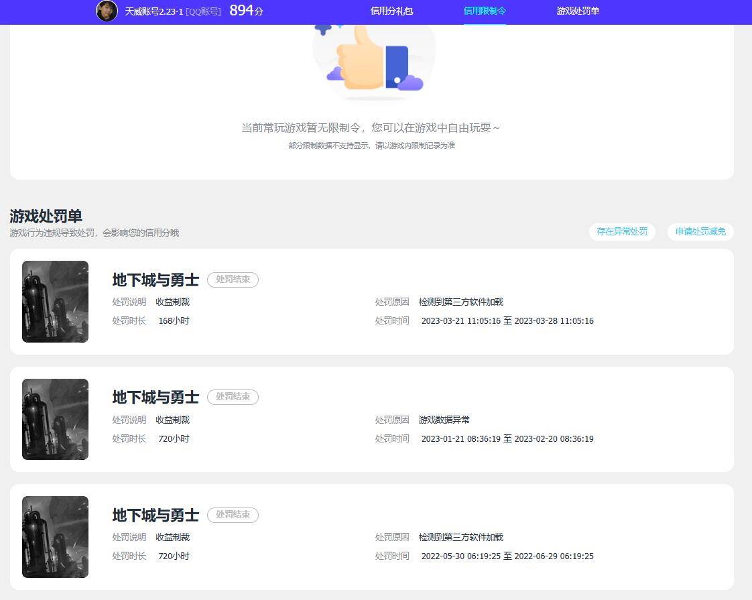Click the thumbs-up illustration graphic
The height and width of the screenshot is (600, 752).
click(x=373, y=57)
